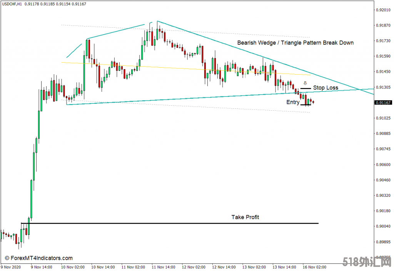Click the '12 Nov 14:00' time axis label

click(224, 267)
